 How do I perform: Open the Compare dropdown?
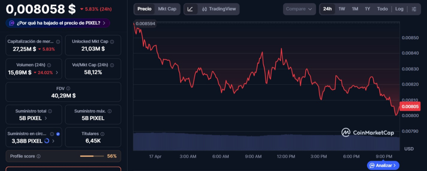click(300, 9)
